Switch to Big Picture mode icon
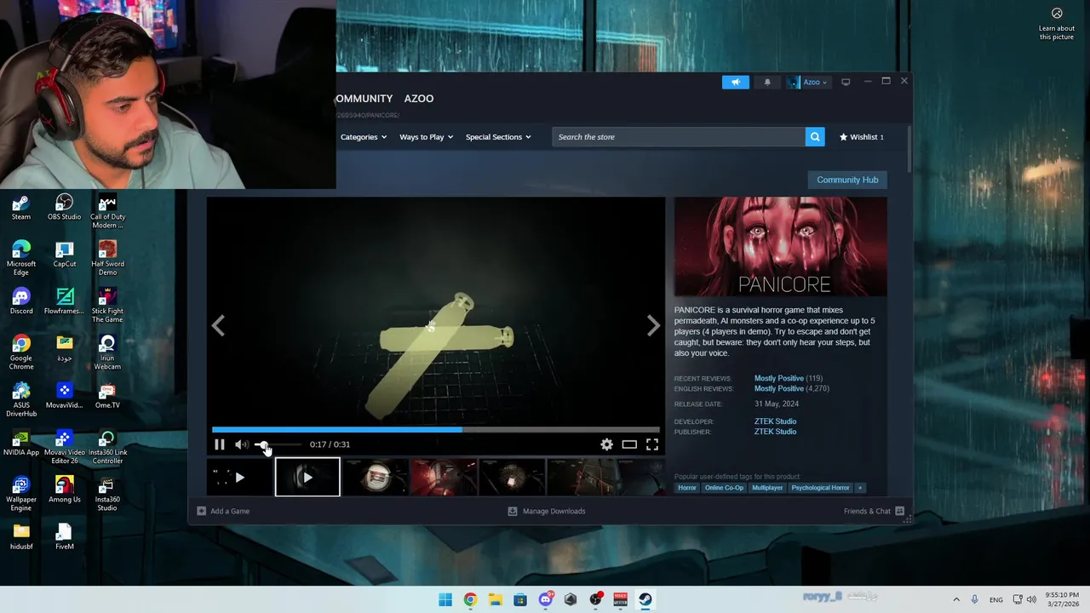Image resolution: width=1090 pixels, height=613 pixels. [x=846, y=83]
